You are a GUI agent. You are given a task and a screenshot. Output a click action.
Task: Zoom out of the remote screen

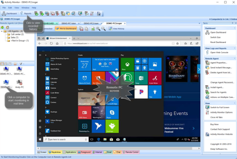103,29
